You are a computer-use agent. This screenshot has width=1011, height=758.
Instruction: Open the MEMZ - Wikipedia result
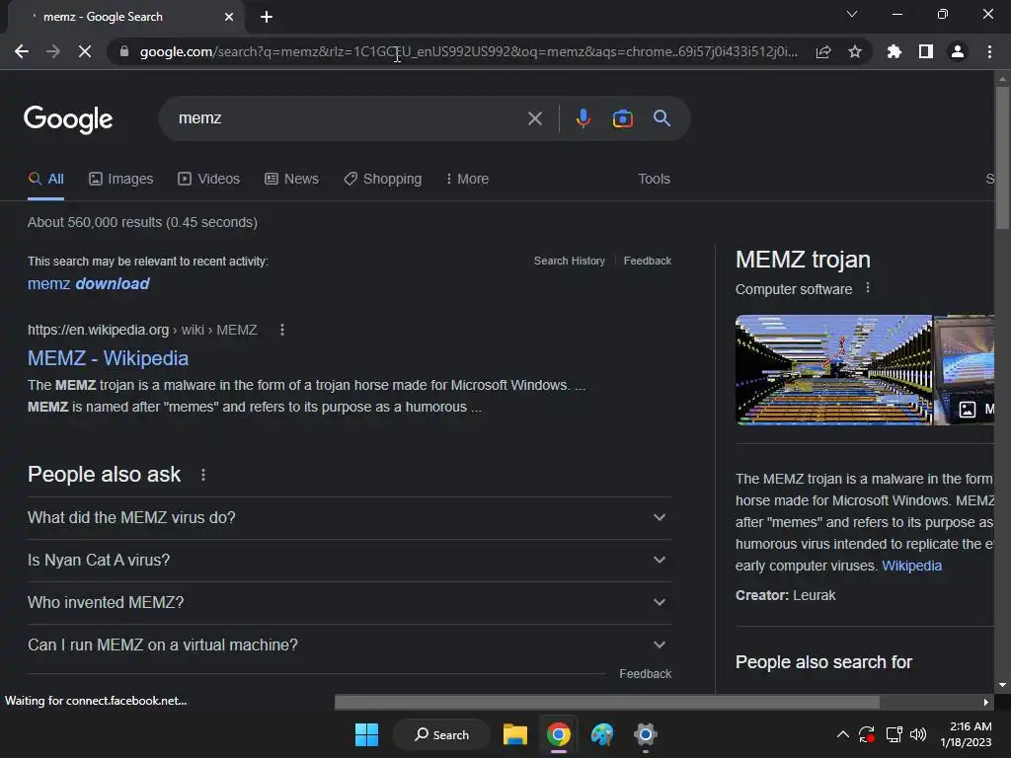[108, 358]
